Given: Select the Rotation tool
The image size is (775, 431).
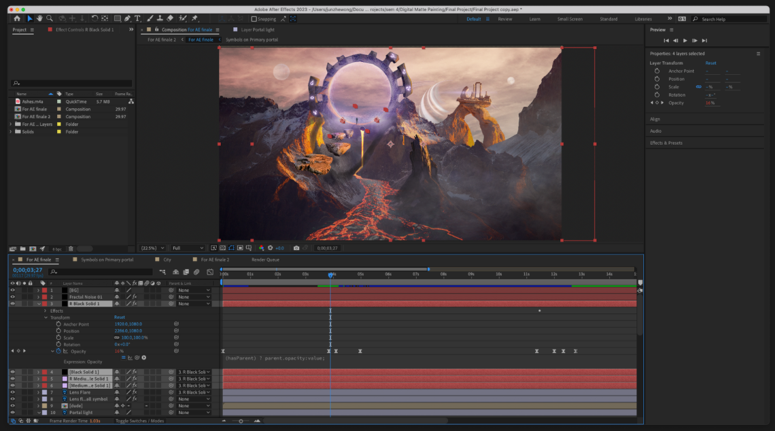Looking at the screenshot, I should click(94, 18).
